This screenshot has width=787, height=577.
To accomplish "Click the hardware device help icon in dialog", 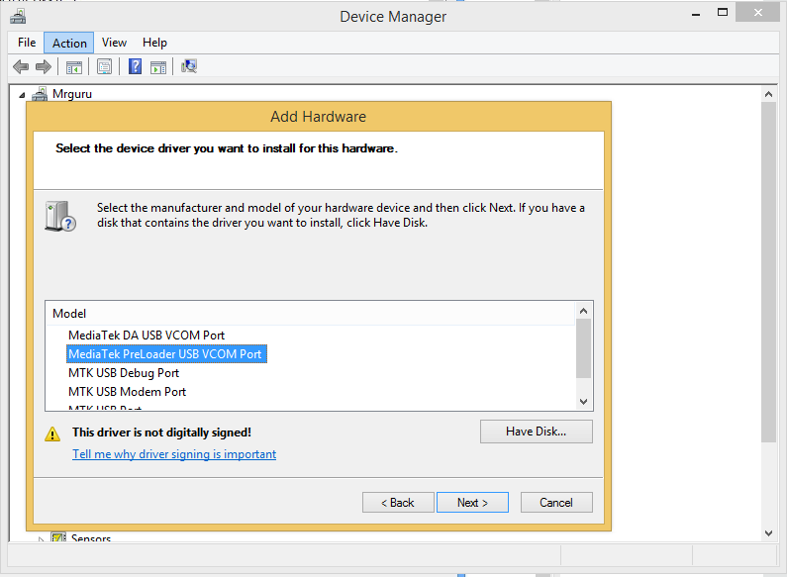I will coord(60,216).
